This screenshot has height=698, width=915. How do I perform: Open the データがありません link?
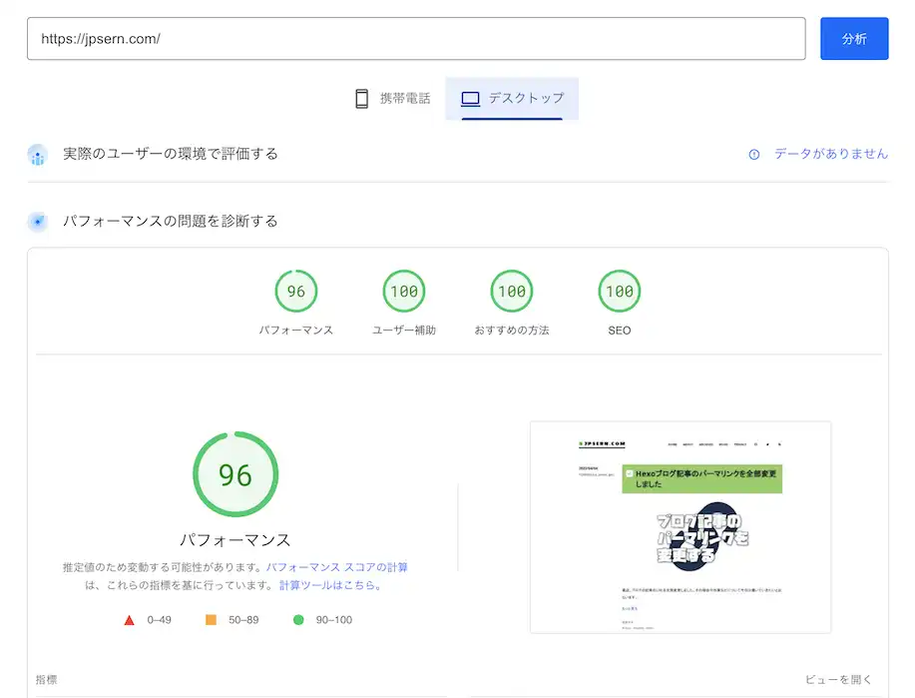(830, 154)
